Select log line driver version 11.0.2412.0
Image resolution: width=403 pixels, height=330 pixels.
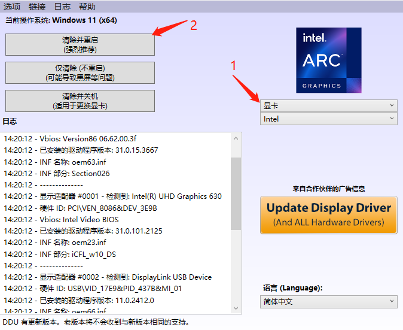(x=79, y=301)
